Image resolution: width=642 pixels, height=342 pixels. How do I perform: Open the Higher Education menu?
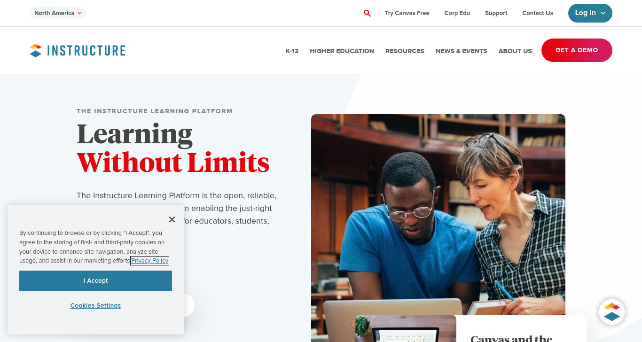click(342, 51)
